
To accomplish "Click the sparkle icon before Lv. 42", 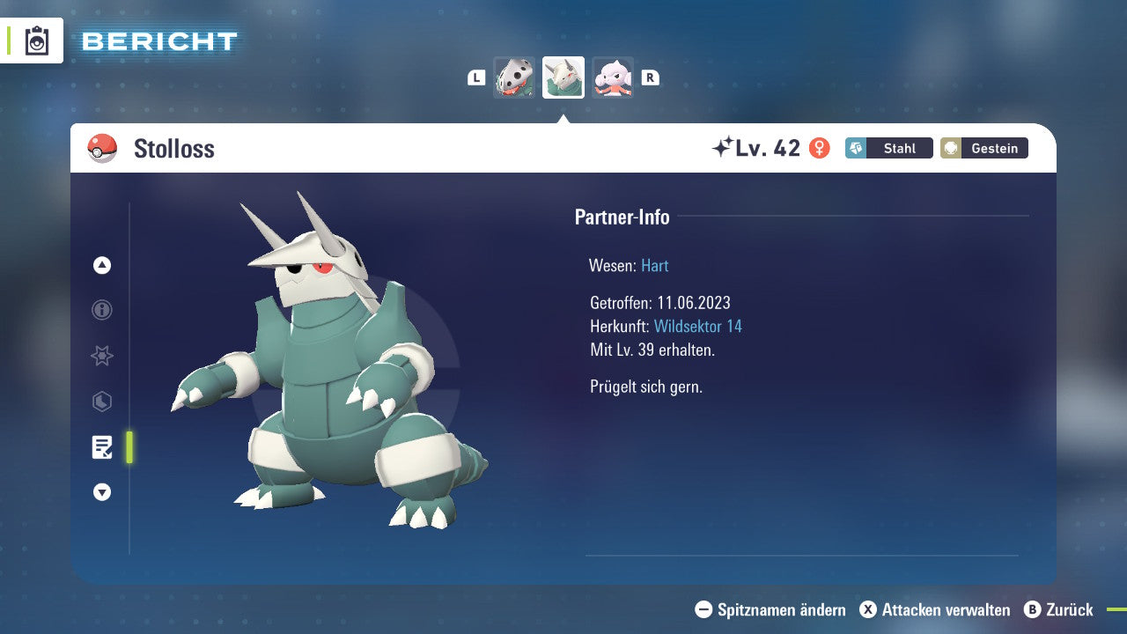I will point(722,148).
